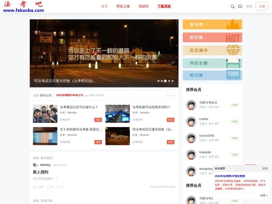Click the speaker icon beside 滚动公告
Screen dimensions: 272x204
tap(35, 95)
